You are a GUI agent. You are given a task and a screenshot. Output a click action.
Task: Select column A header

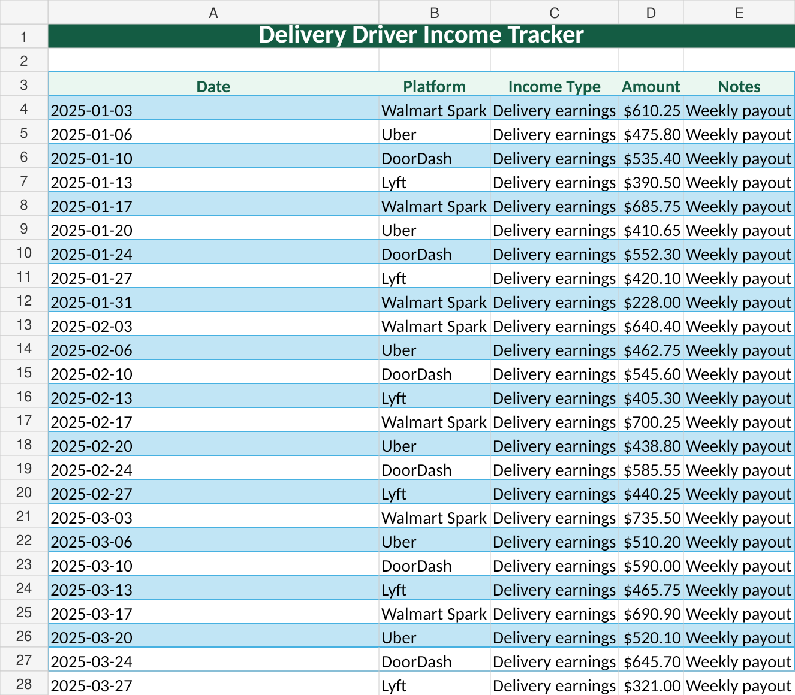[x=213, y=13]
